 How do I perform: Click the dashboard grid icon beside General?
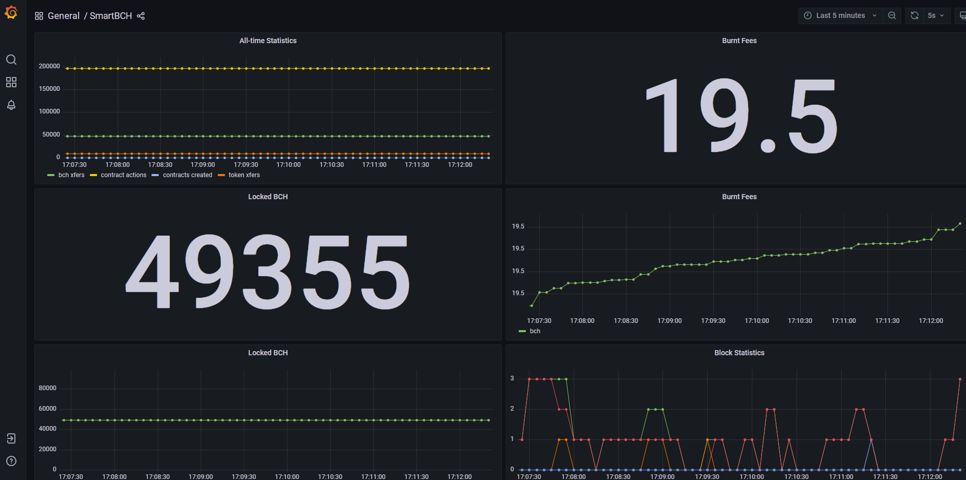tap(39, 16)
